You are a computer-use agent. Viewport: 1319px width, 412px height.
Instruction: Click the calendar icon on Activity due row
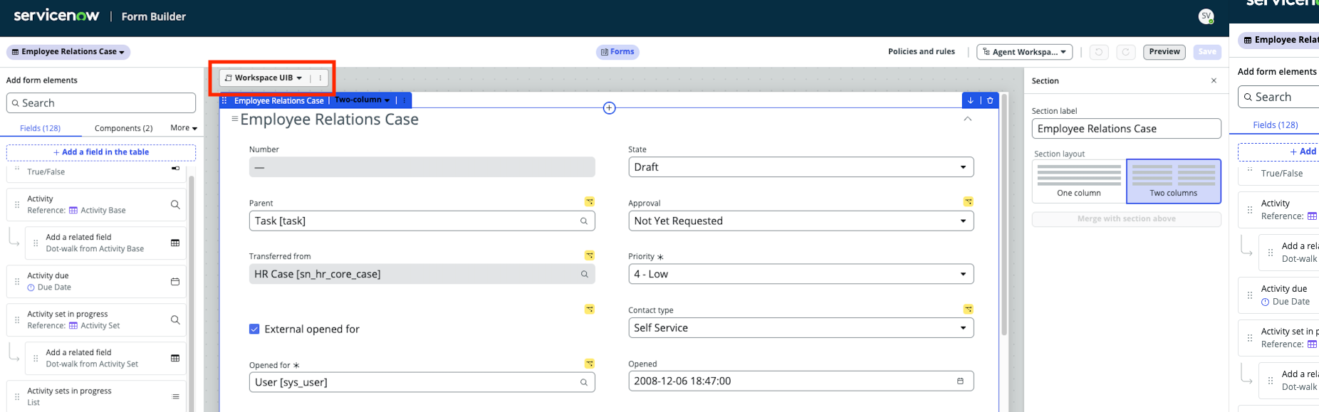click(175, 282)
